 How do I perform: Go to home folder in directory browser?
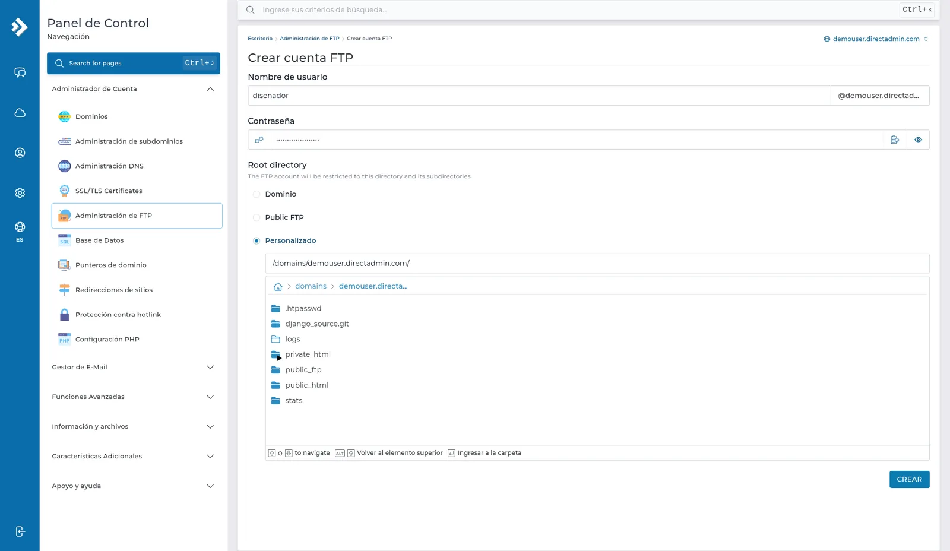click(x=278, y=286)
